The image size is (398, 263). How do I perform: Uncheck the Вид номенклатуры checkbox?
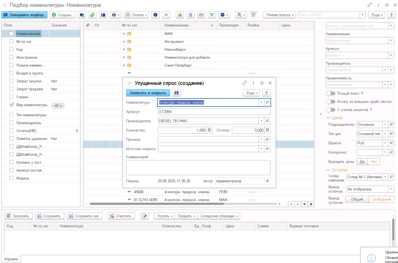(12, 105)
